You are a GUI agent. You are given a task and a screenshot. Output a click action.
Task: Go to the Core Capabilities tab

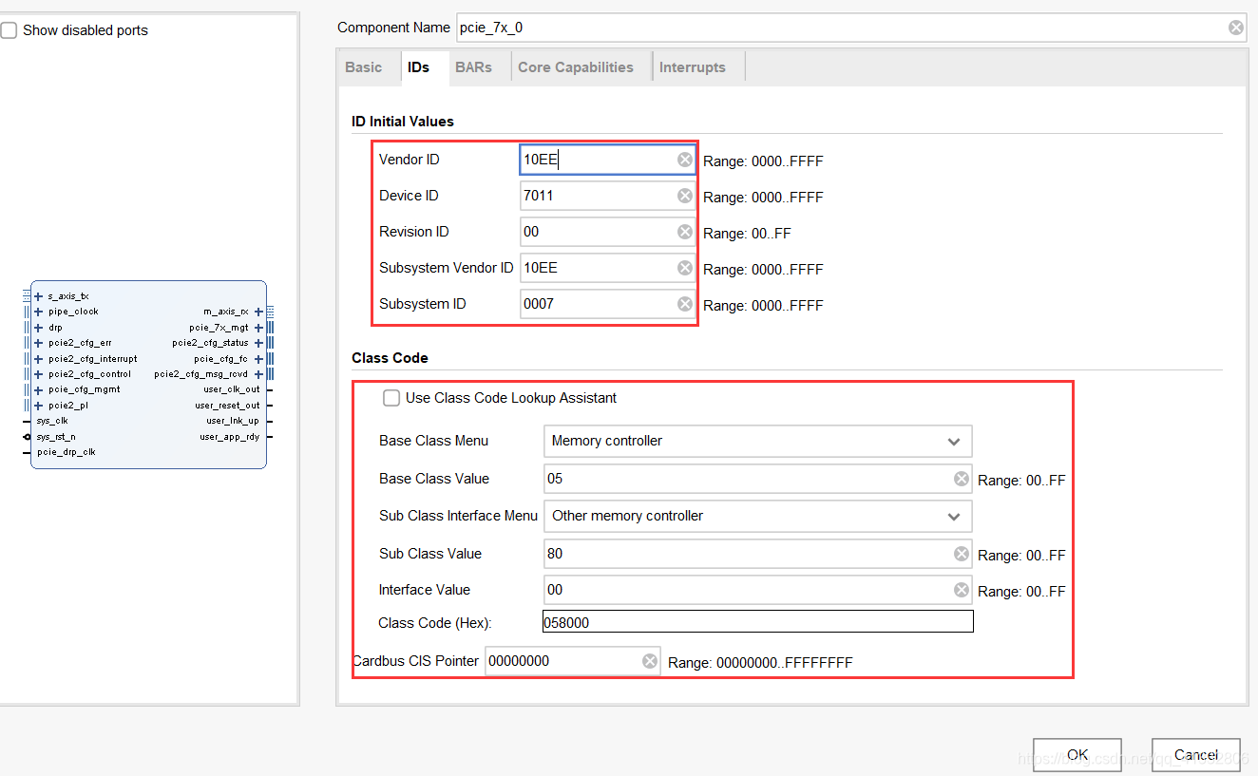click(x=576, y=67)
